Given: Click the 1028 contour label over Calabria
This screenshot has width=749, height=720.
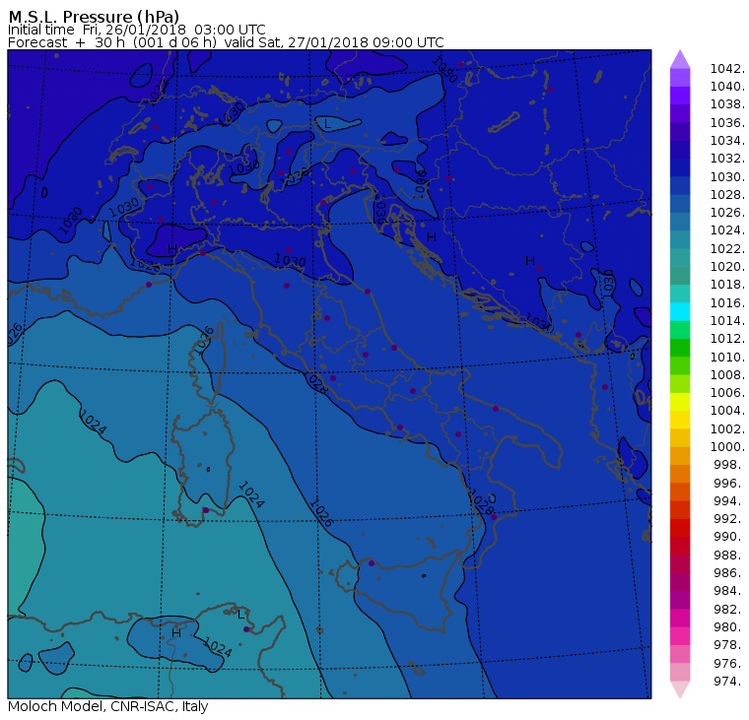Looking at the screenshot, I should (481, 502).
